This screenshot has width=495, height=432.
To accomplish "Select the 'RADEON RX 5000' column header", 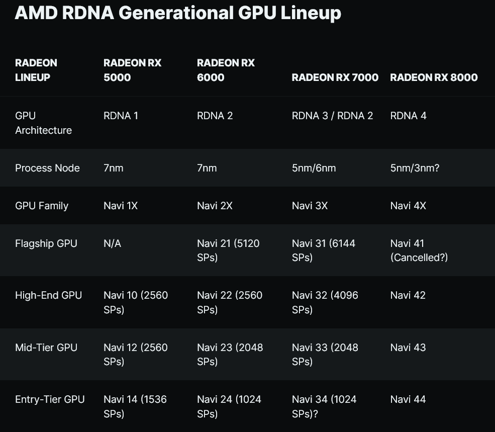I will (x=132, y=70).
